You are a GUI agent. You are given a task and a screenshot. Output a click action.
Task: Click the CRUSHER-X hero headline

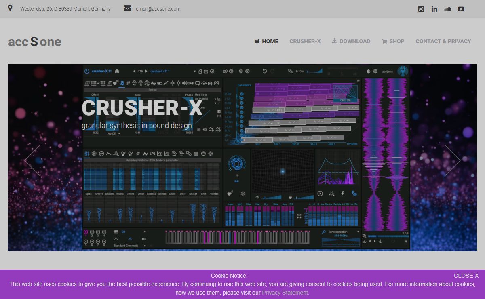tap(142, 108)
